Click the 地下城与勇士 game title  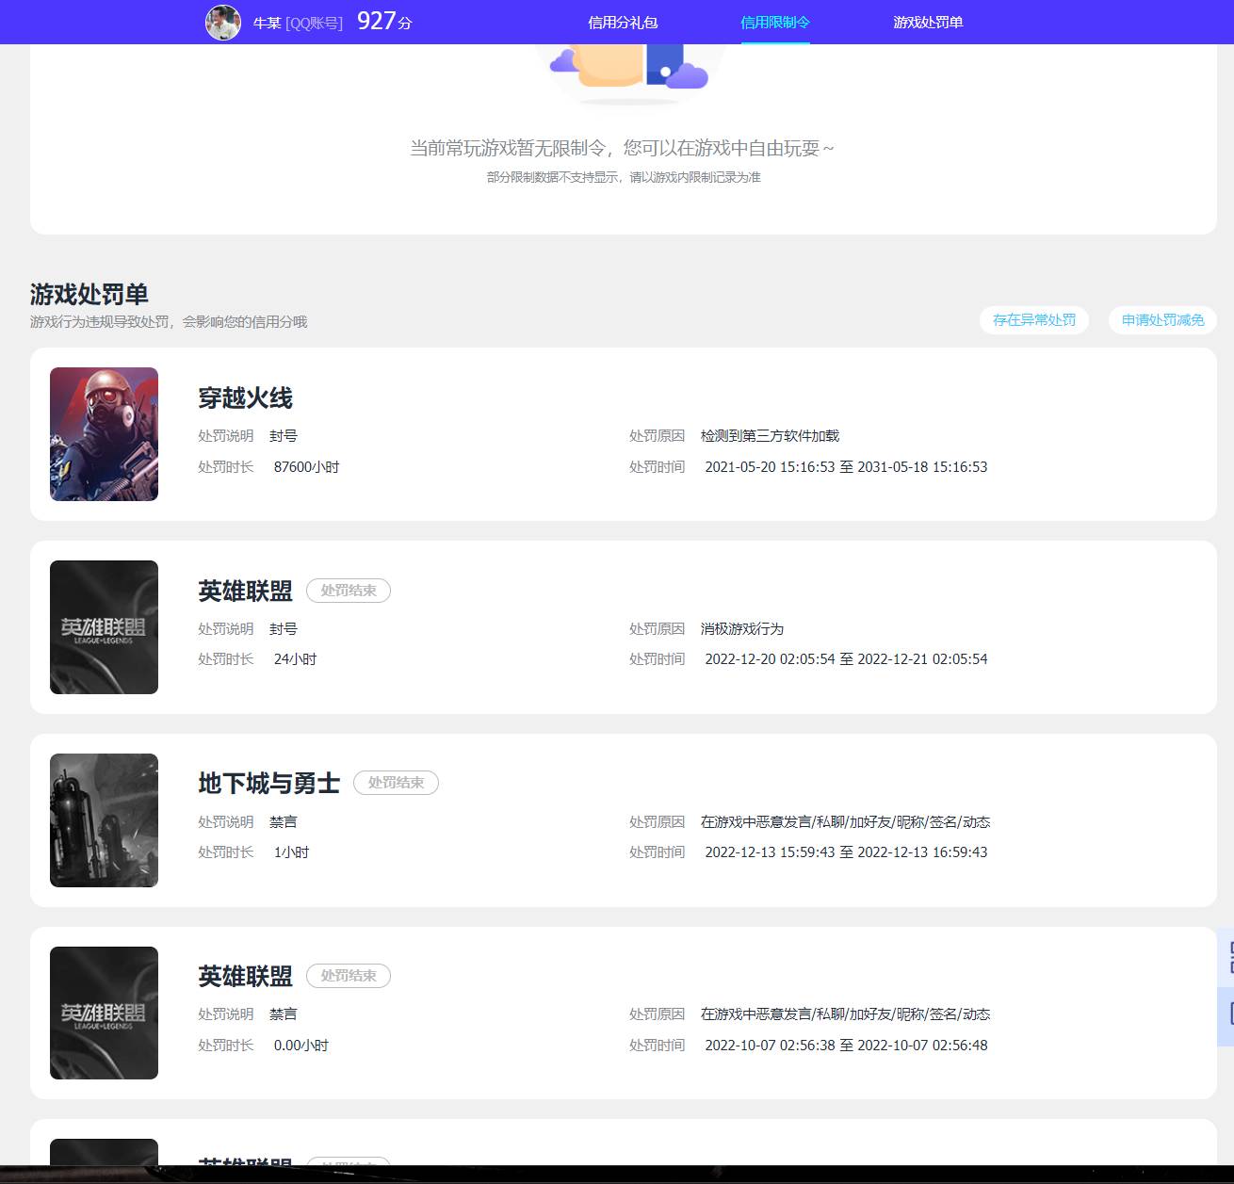[268, 784]
